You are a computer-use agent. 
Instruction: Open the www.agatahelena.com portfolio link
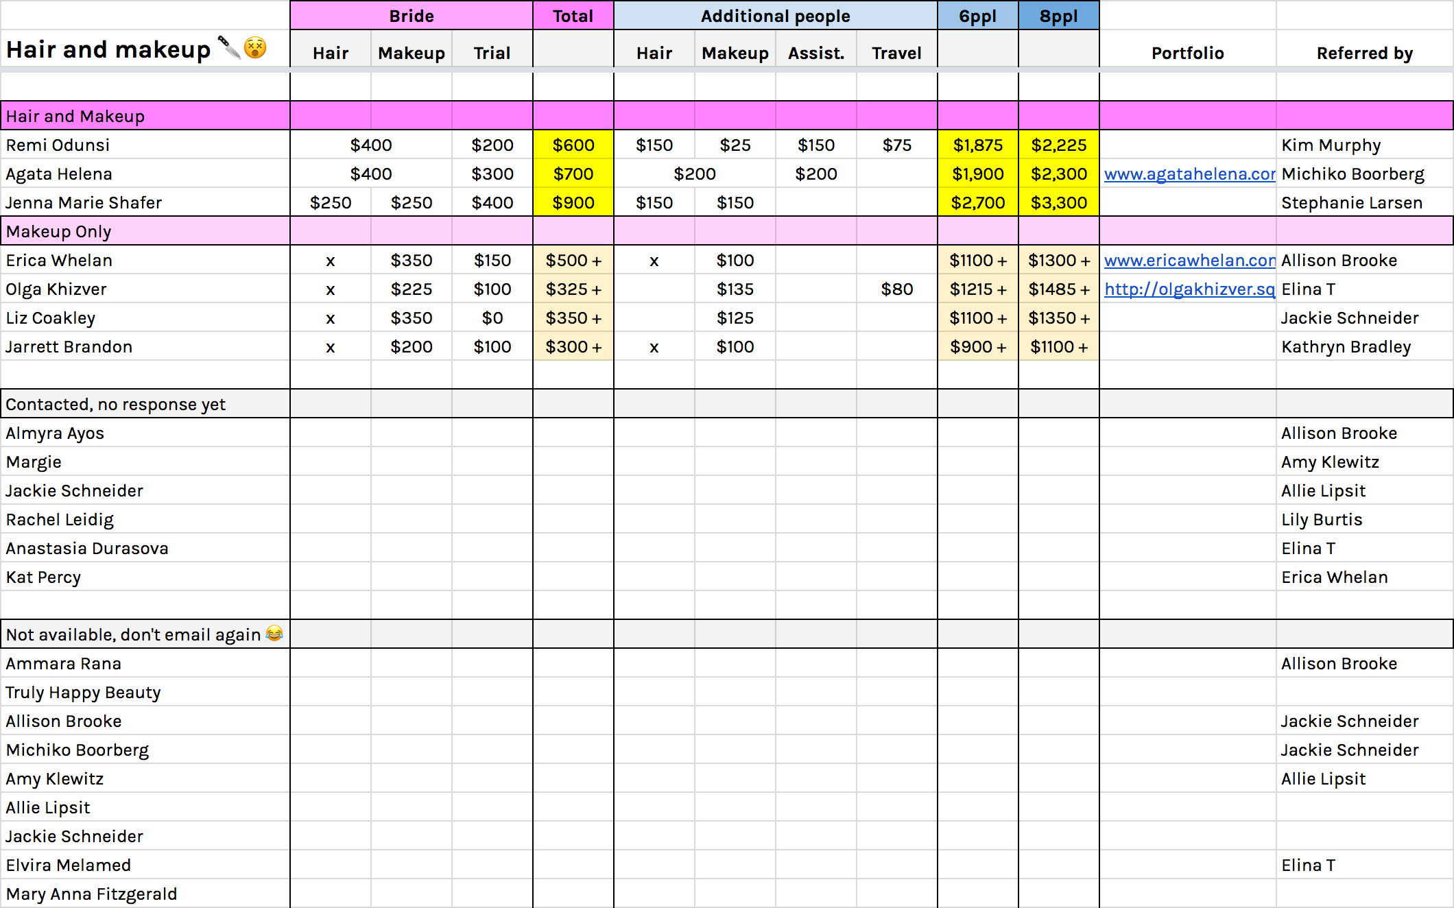click(x=1189, y=174)
